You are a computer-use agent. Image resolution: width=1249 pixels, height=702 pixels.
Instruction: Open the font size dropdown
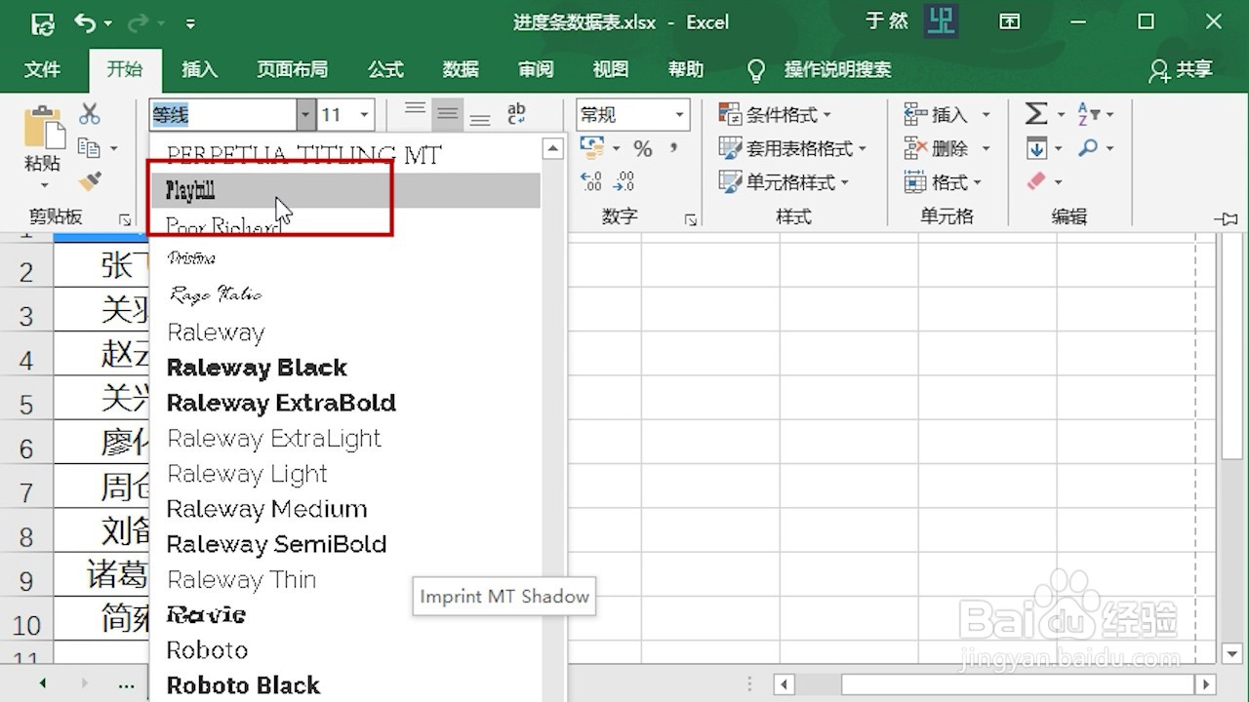pyautogui.click(x=362, y=114)
